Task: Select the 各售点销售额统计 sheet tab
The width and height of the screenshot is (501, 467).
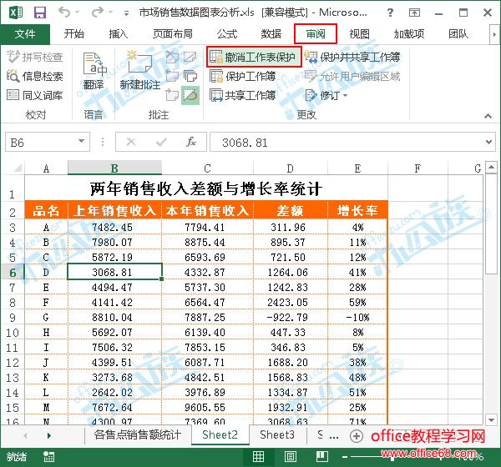Action: pyautogui.click(x=138, y=435)
